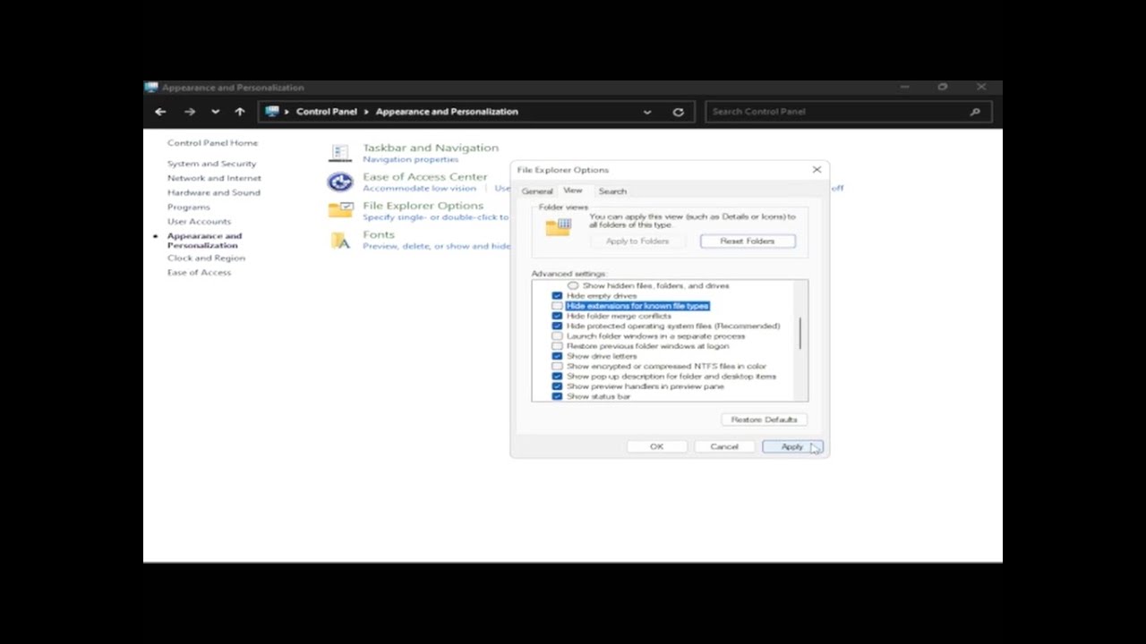Click Accommodate low vision link
Viewport: 1146px width, 644px height.
pyautogui.click(x=419, y=189)
